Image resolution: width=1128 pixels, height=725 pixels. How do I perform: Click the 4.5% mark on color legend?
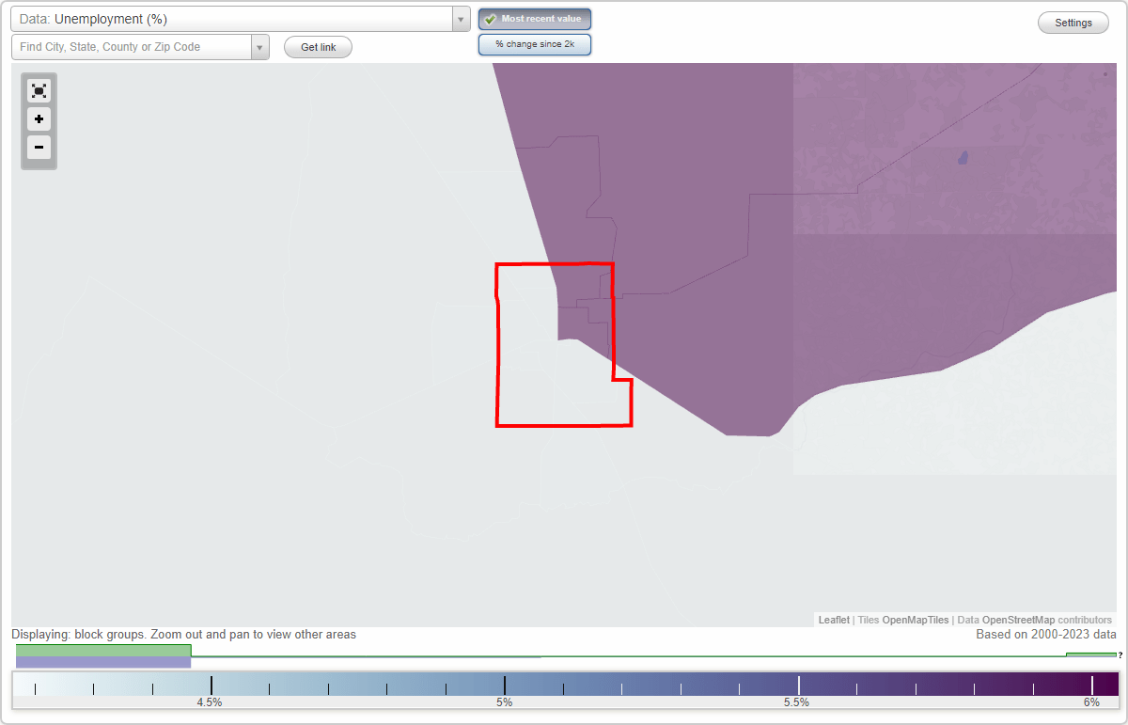pyautogui.click(x=210, y=701)
